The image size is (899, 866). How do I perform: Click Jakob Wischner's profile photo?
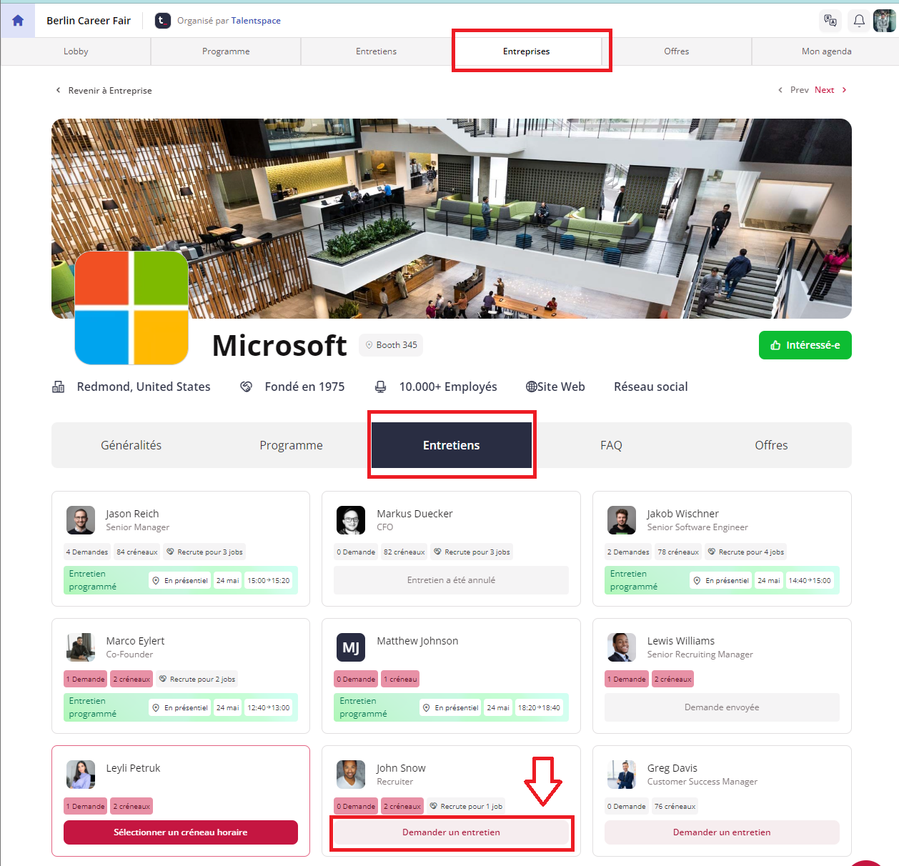(x=622, y=520)
